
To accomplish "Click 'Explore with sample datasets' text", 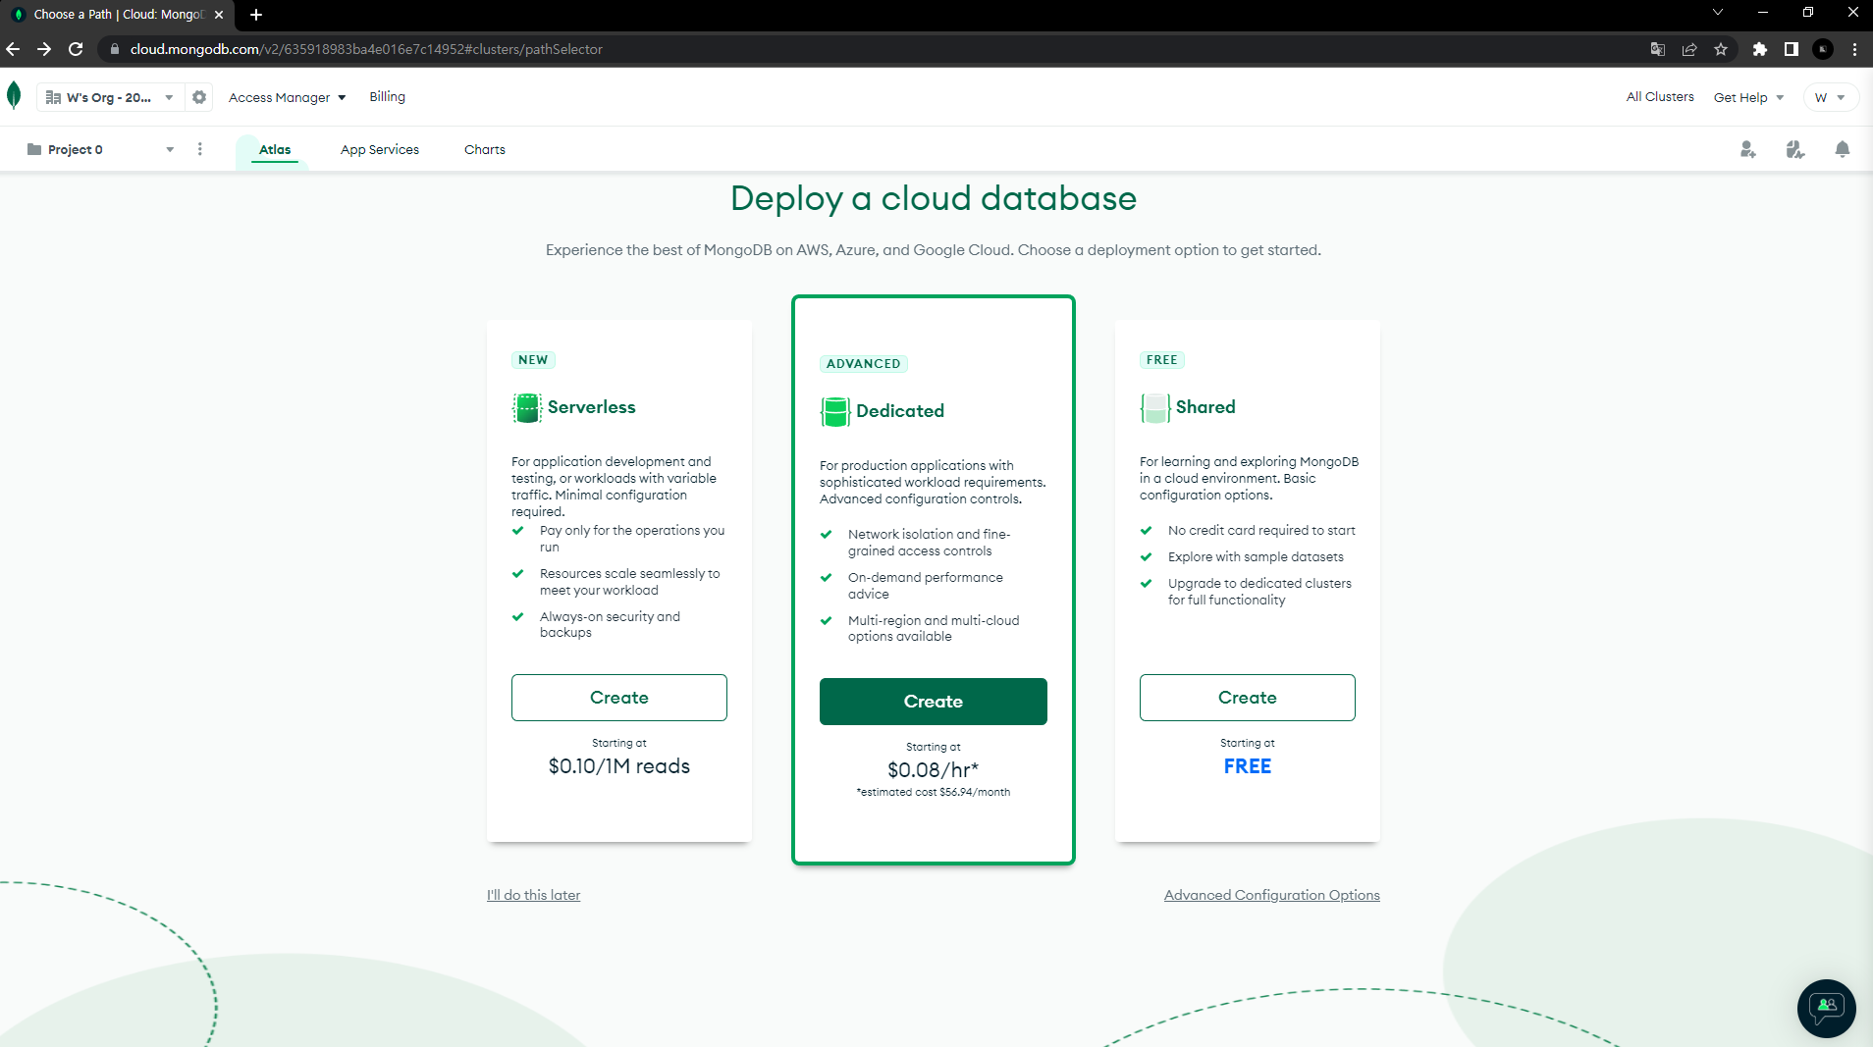I will point(1256,556).
